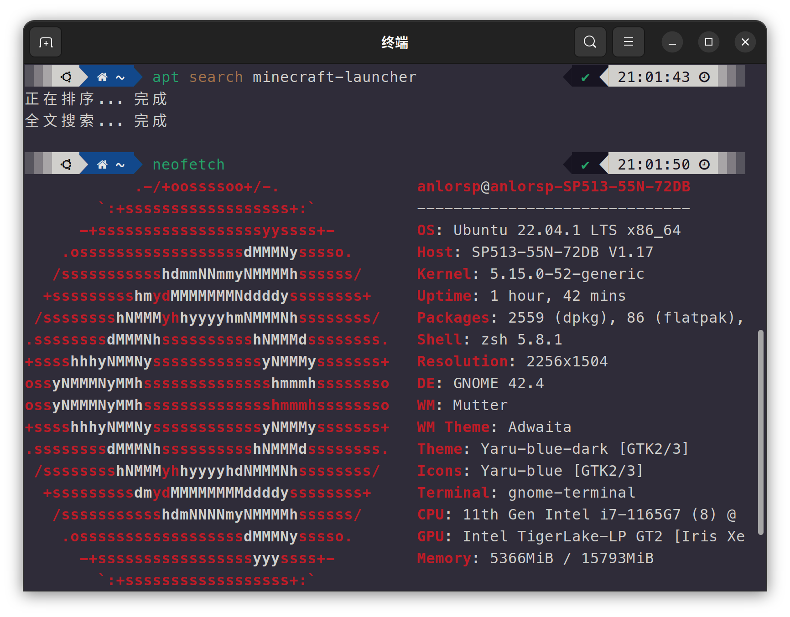The height and width of the screenshot is (617, 790).
Task: Click the home icon in the apt prompt
Action: [x=102, y=77]
